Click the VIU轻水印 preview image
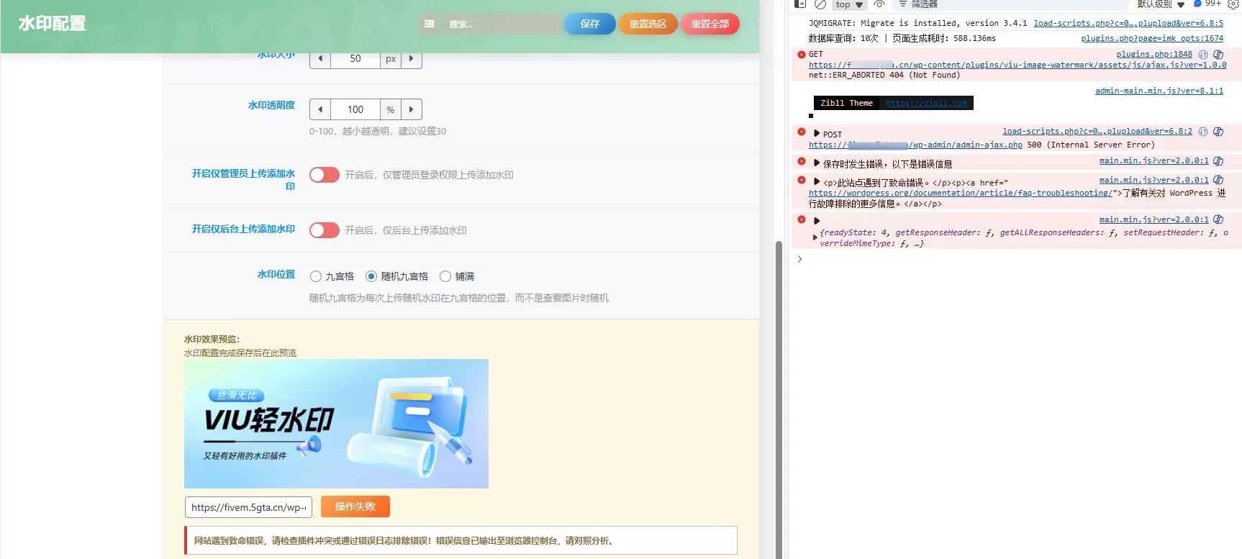Image resolution: width=1242 pixels, height=559 pixels. [336, 424]
